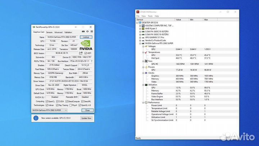Click the NVIDIA GeForce GPU icon in HWMonitor

point(143,43)
